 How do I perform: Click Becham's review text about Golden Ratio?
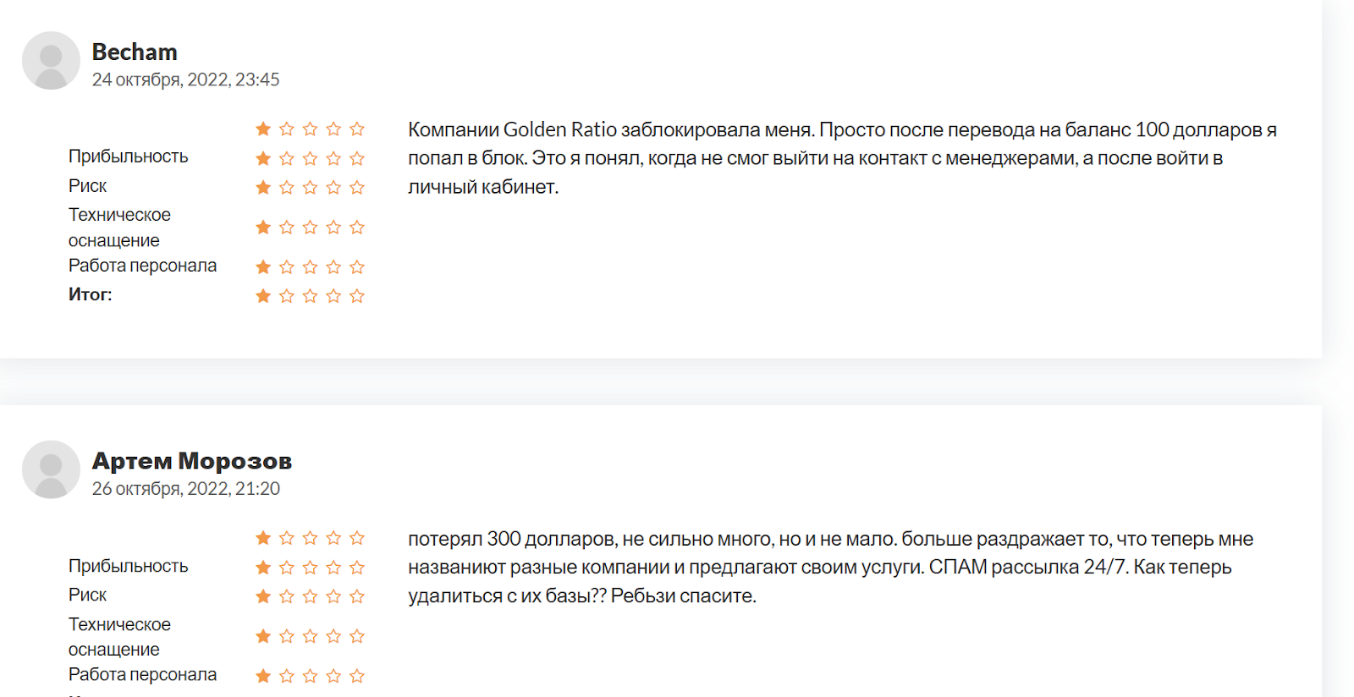(841, 158)
